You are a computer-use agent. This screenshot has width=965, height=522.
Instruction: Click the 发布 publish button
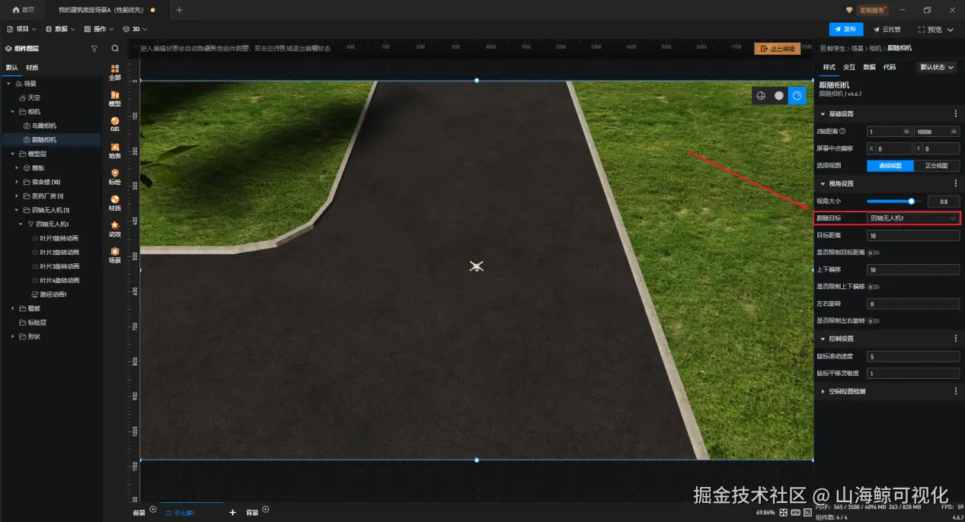pos(846,29)
